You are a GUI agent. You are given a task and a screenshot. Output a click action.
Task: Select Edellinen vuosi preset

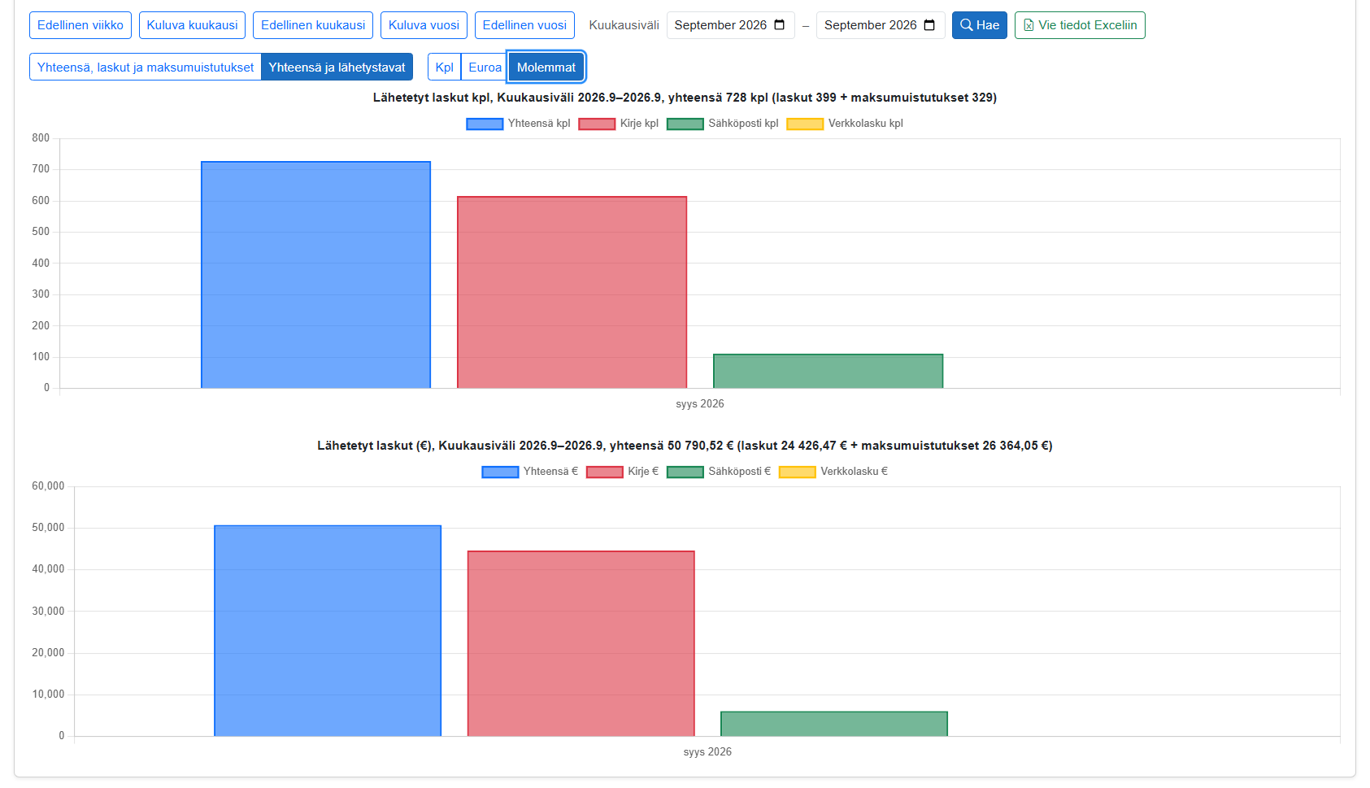524,25
